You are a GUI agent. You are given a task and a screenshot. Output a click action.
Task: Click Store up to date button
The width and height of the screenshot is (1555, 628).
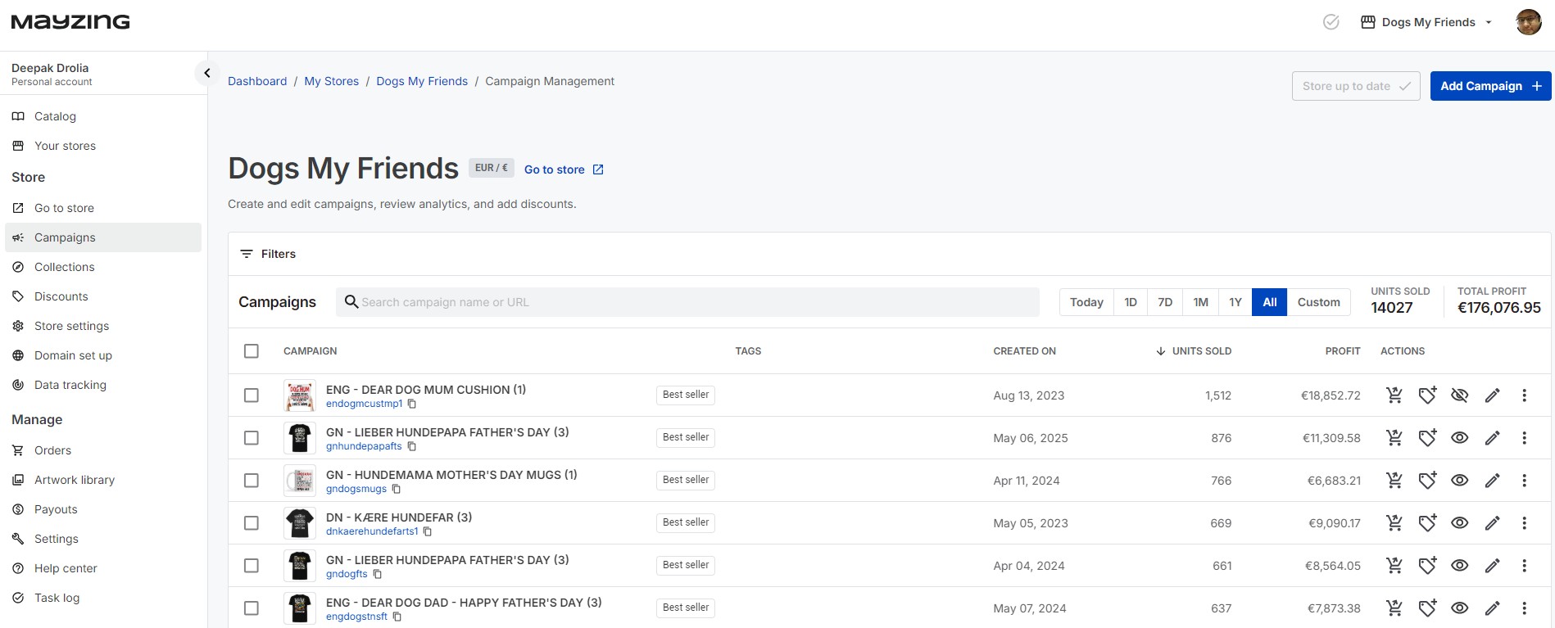[x=1356, y=86]
